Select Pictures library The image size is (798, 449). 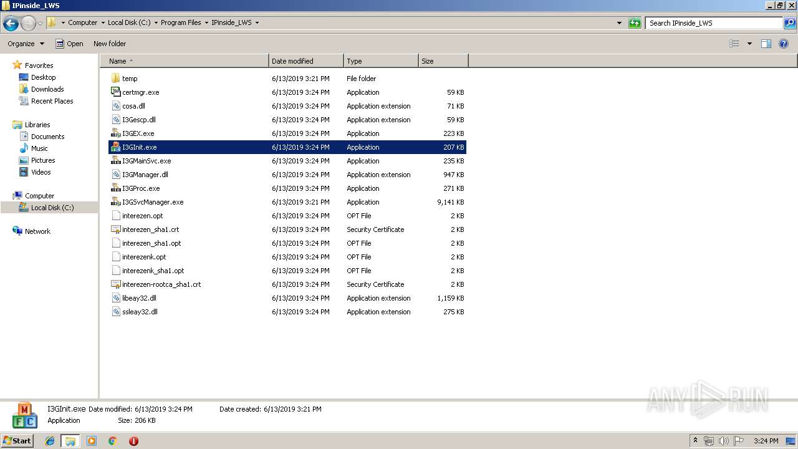(x=43, y=160)
